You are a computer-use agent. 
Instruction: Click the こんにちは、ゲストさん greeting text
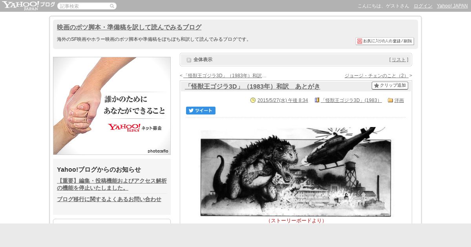[x=383, y=6]
